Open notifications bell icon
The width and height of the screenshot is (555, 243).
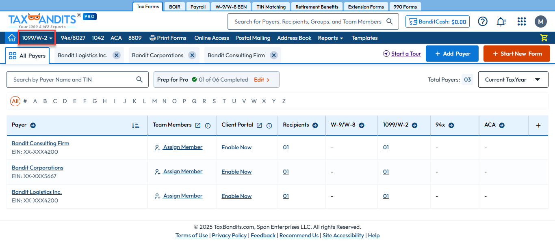point(501,22)
